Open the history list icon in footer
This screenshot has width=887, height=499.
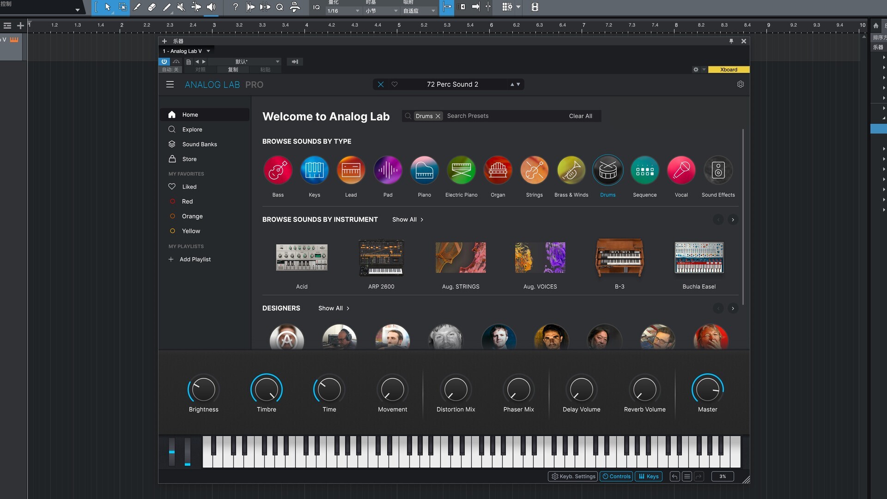(687, 476)
